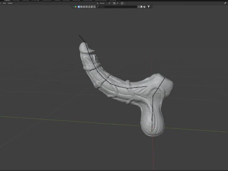This screenshot has height=171, width=228.
Task: Open the Object menu in the viewport header
Action: (x=10, y=3)
